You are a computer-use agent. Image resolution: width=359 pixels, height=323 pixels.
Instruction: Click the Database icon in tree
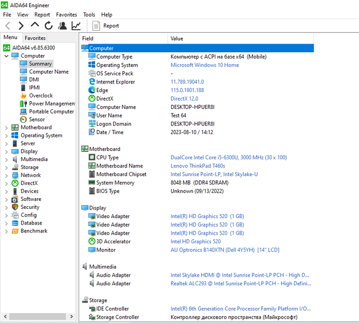(15, 223)
